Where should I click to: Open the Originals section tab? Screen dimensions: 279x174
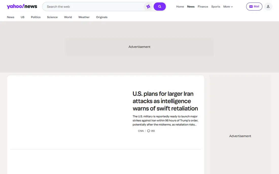pos(102,17)
